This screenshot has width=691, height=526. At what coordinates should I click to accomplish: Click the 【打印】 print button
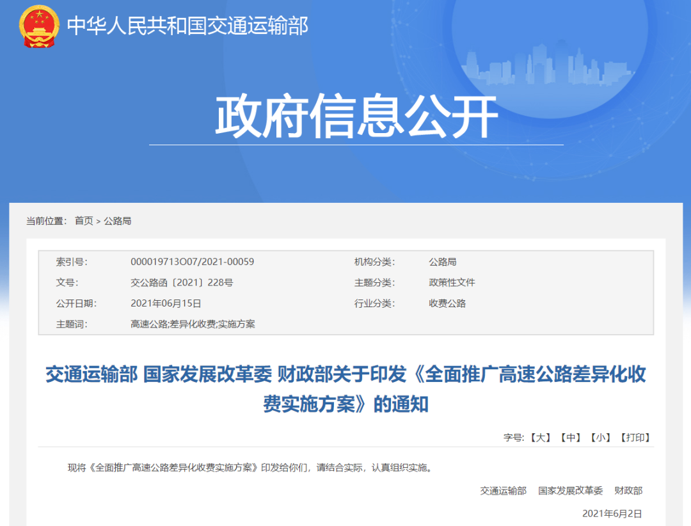pyautogui.click(x=635, y=438)
